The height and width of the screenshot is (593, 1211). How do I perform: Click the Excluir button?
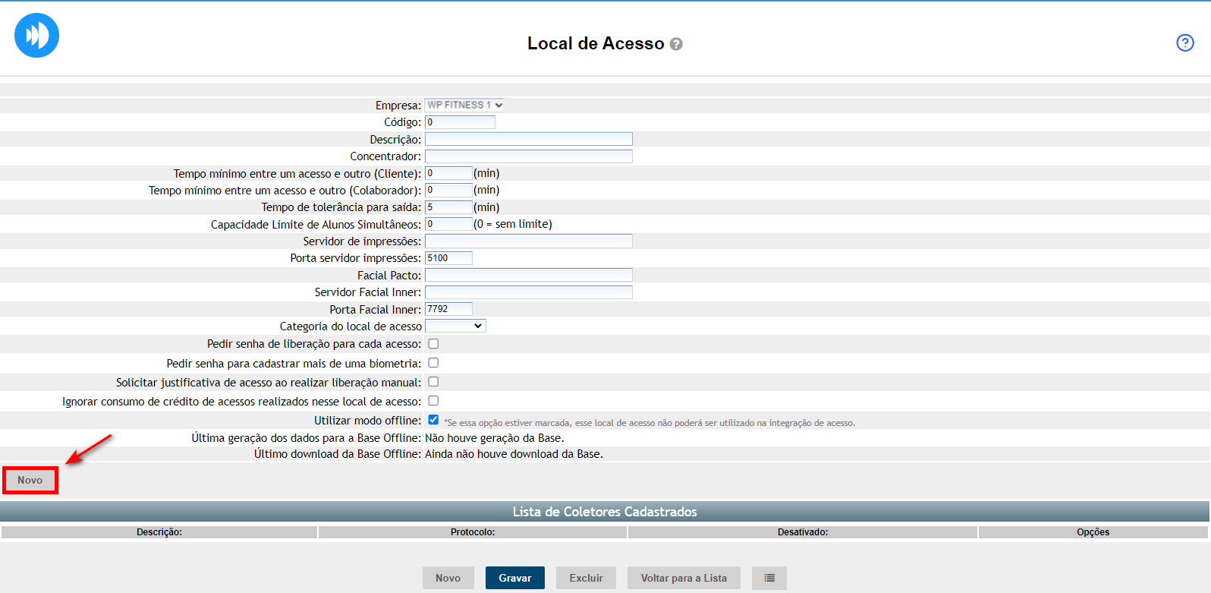586,578
